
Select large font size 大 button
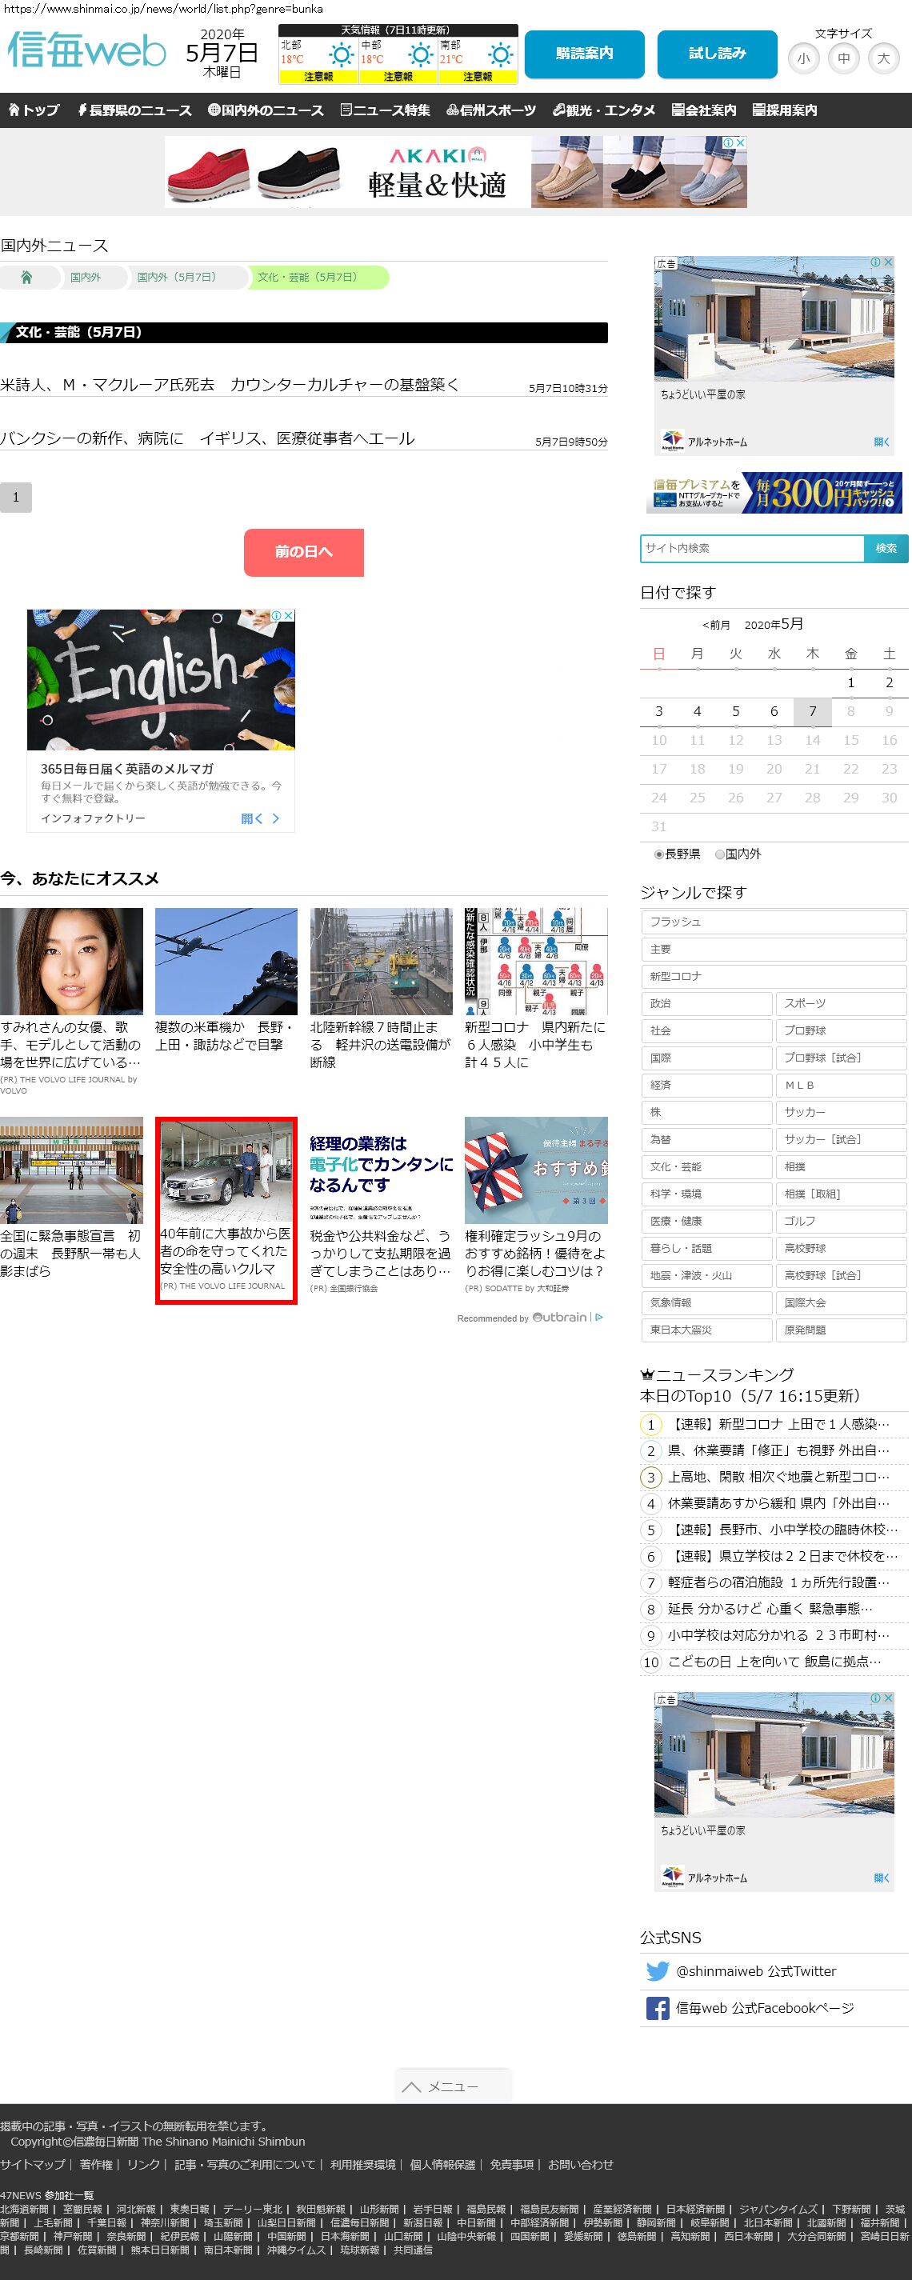[882, 59]
